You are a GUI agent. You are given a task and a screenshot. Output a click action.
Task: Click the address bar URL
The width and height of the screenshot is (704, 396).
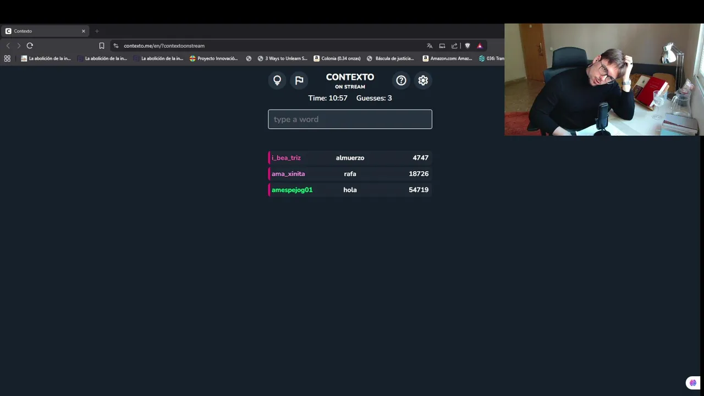pyautogui.click(x=164, y=46)
